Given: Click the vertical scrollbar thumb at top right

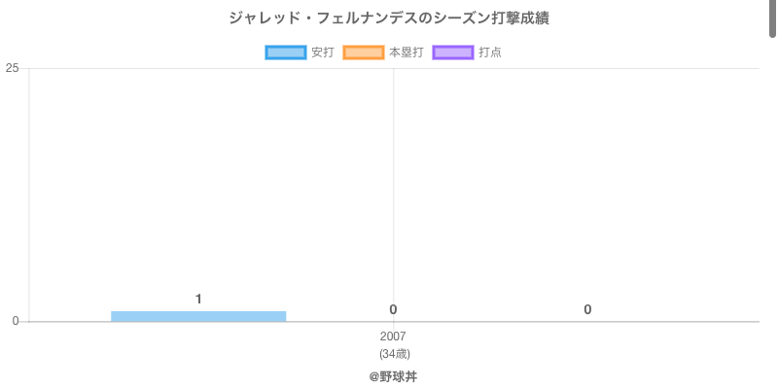Looking at the screenshot, I should click(773, 18).
